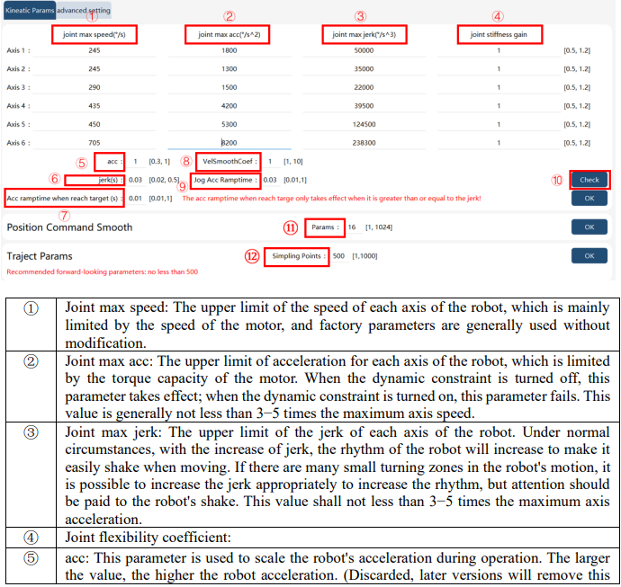Edit Axis 3 max speed value 290
621x587 pixels.
click(94, 87)
